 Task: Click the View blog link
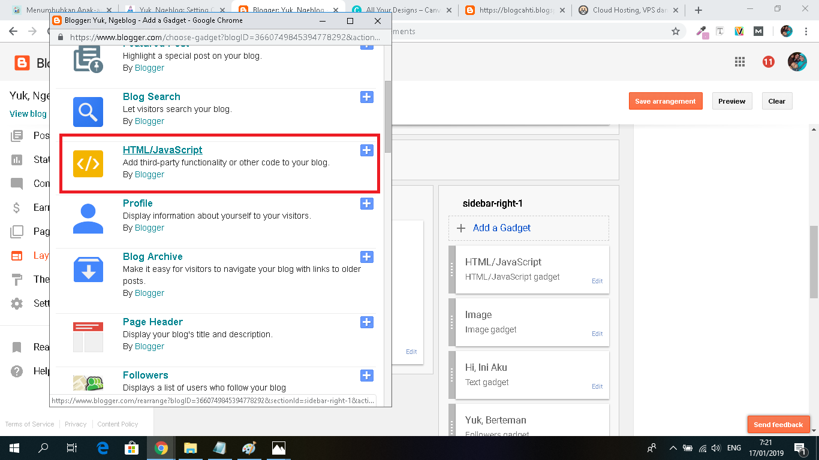click(28, 114)
